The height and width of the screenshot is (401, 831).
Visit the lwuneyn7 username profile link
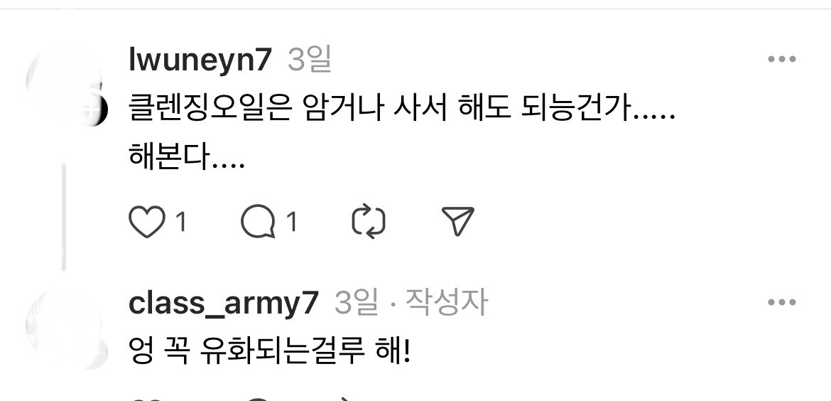pyautogui.click(x=200, y=60)
